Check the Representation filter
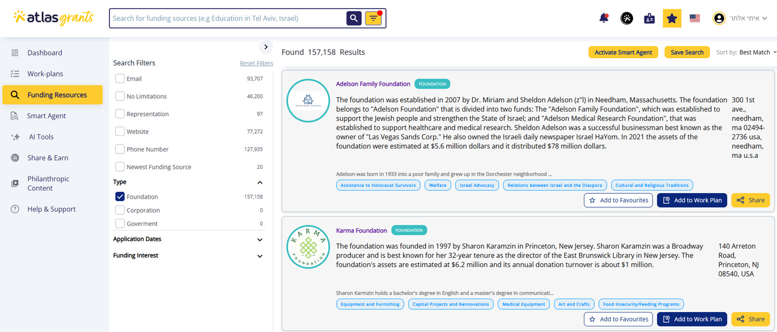 click(120, 114)
